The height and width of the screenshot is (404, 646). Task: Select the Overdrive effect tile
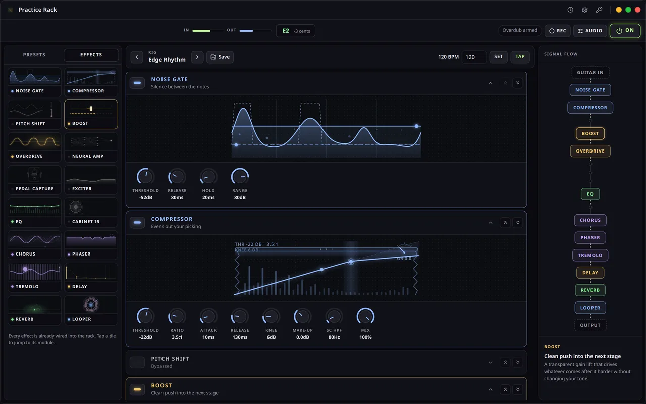pyautogui.click(x=34, y=147)
